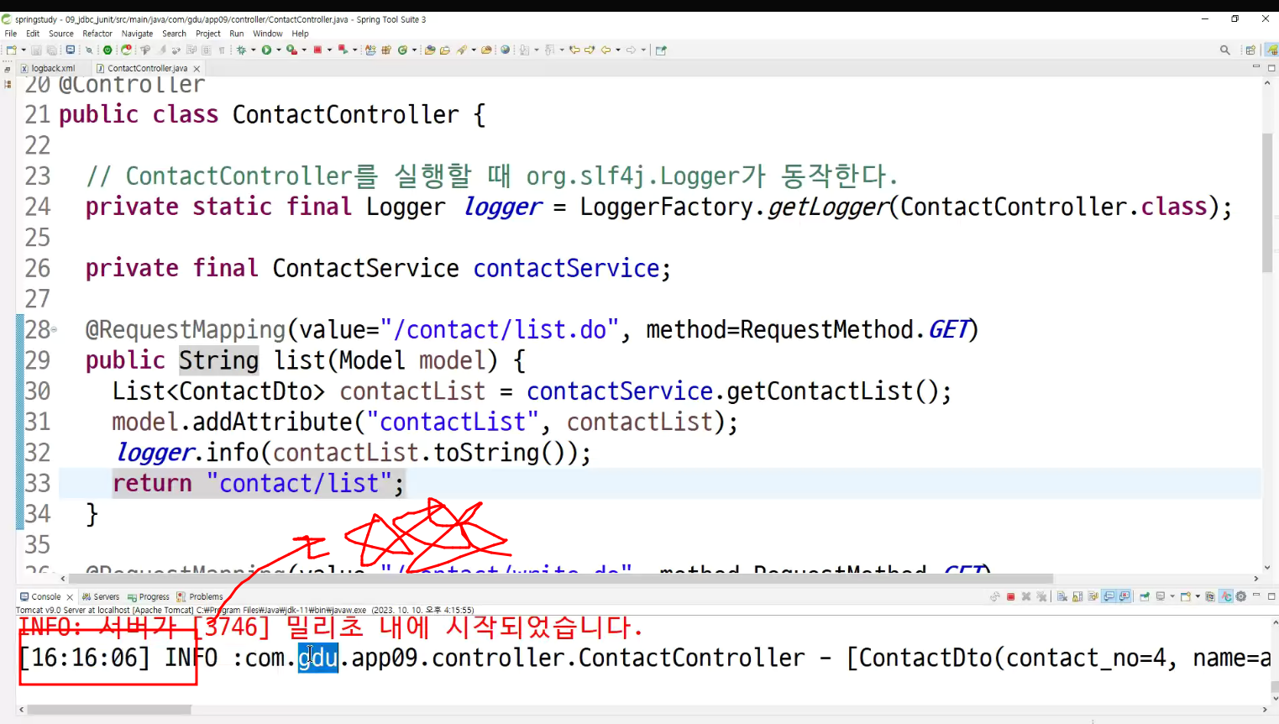Click 'contactService' on line 26
1279x724 pixels.
pyautogui.click(x=567, y=268)
